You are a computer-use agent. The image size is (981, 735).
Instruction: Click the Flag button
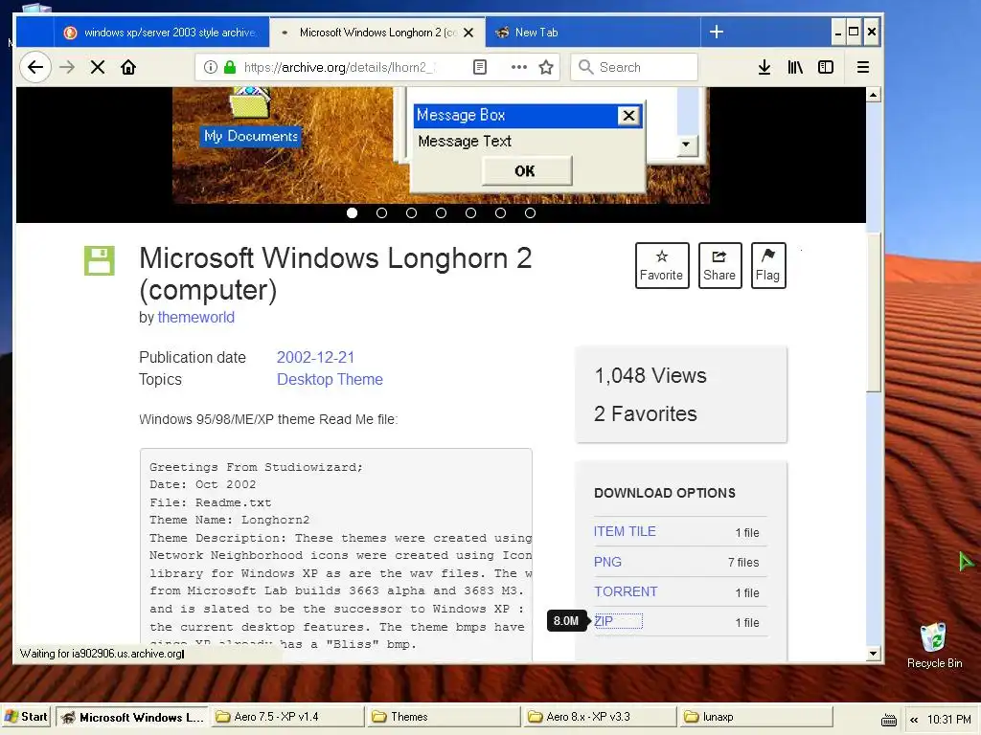[768, 266]
